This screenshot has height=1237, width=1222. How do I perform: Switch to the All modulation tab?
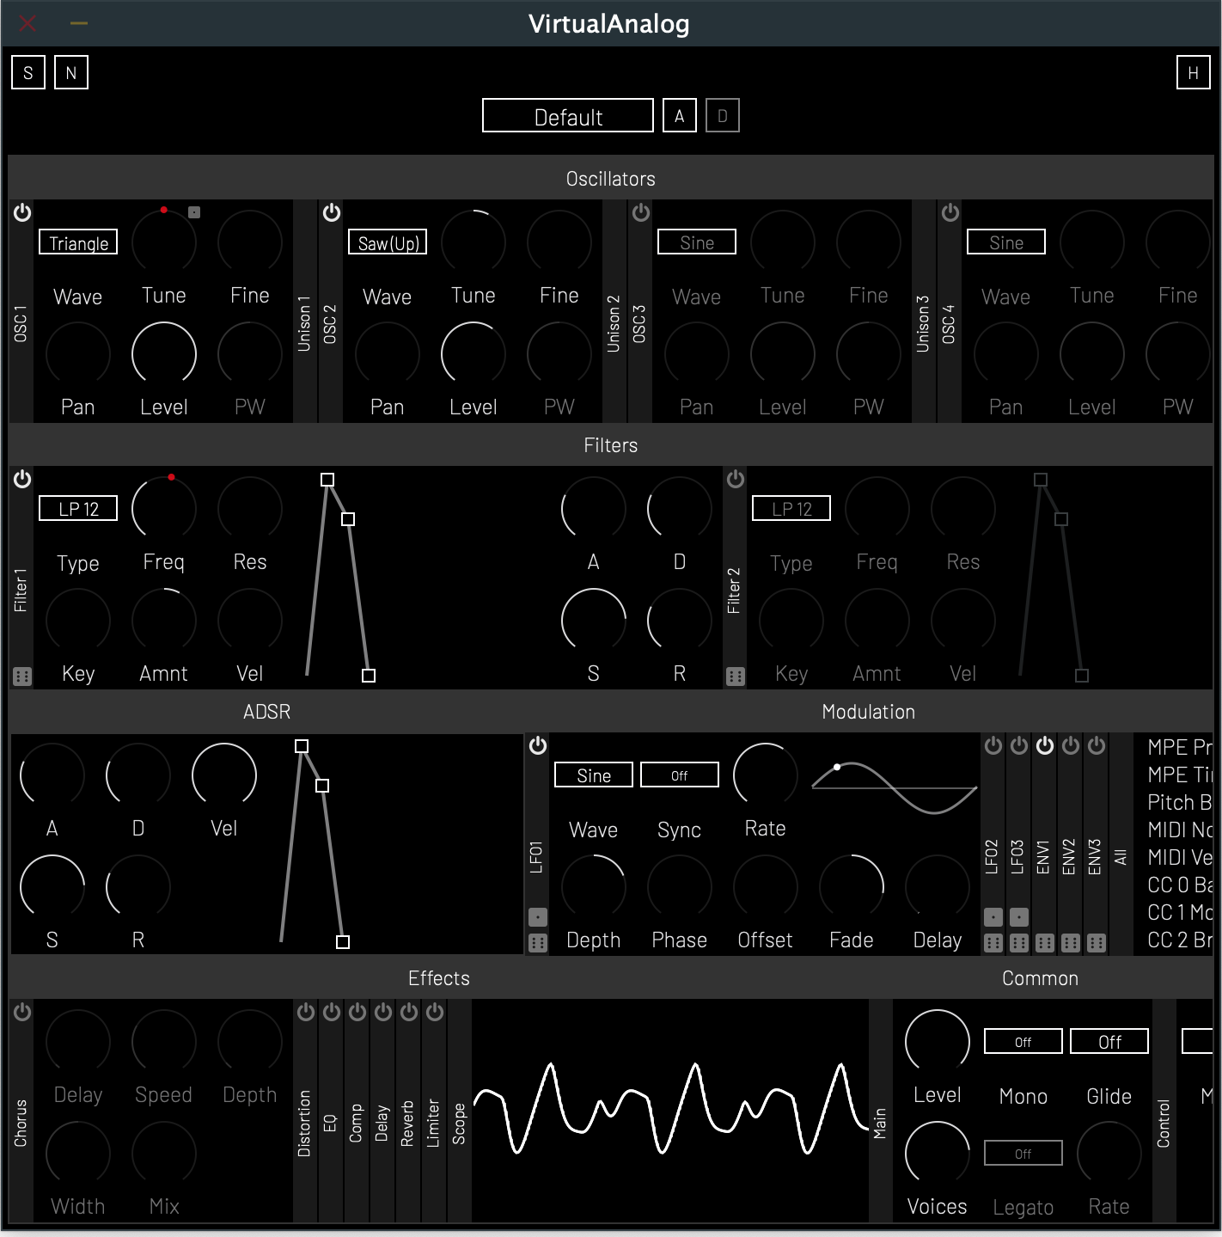pyautogui.click(x=1121, y=856)
